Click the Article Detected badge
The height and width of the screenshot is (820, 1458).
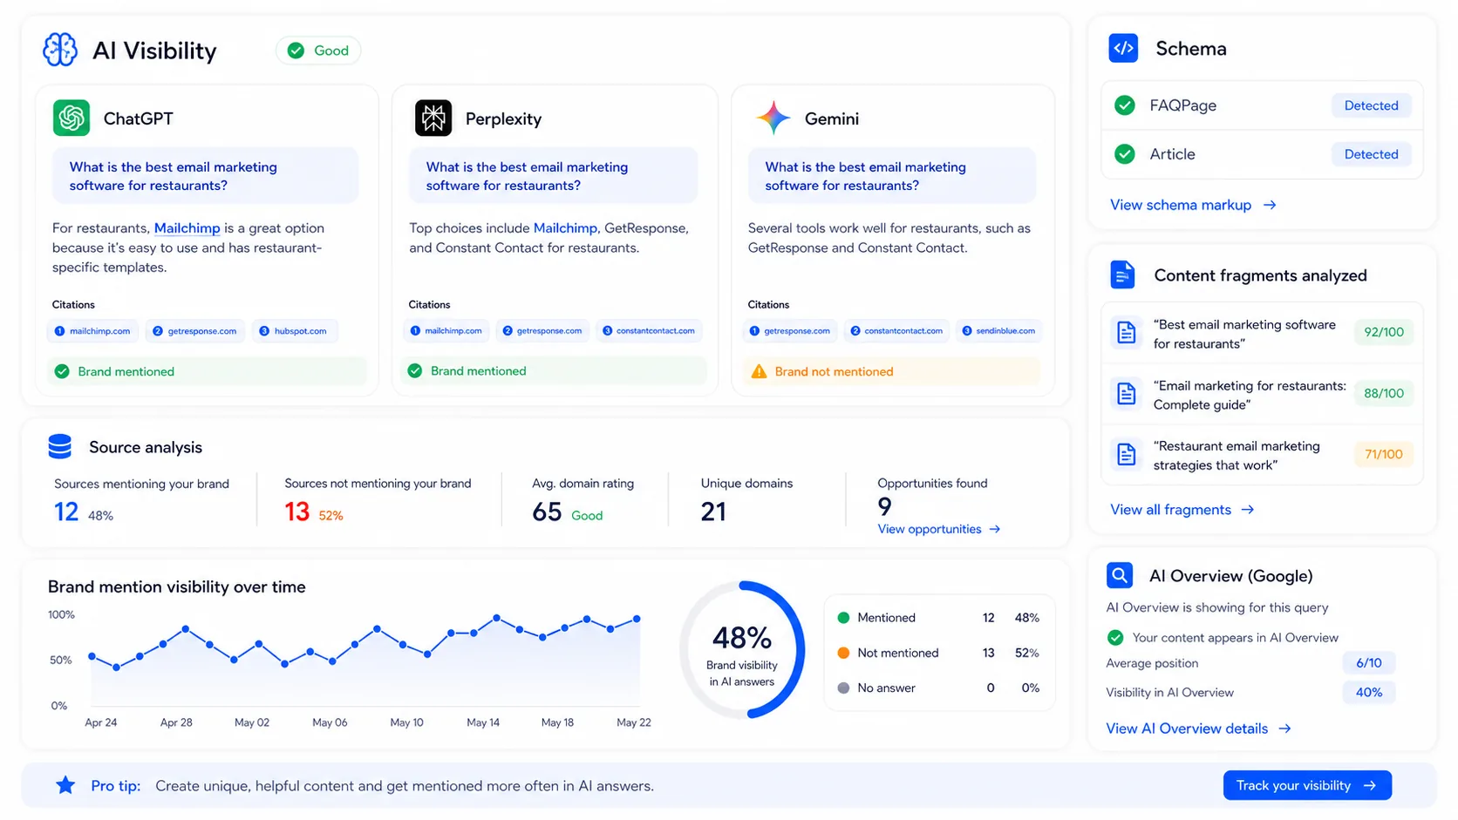pyautogui.click(x=1371, y=154)
